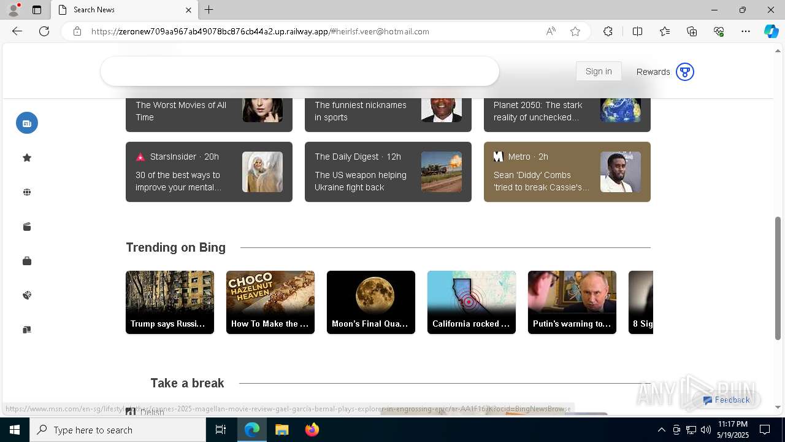Screen dimensions: 785x442
Task: Go back with the browser back arrow
Action: pyautogui.click(x=17, y=31)
